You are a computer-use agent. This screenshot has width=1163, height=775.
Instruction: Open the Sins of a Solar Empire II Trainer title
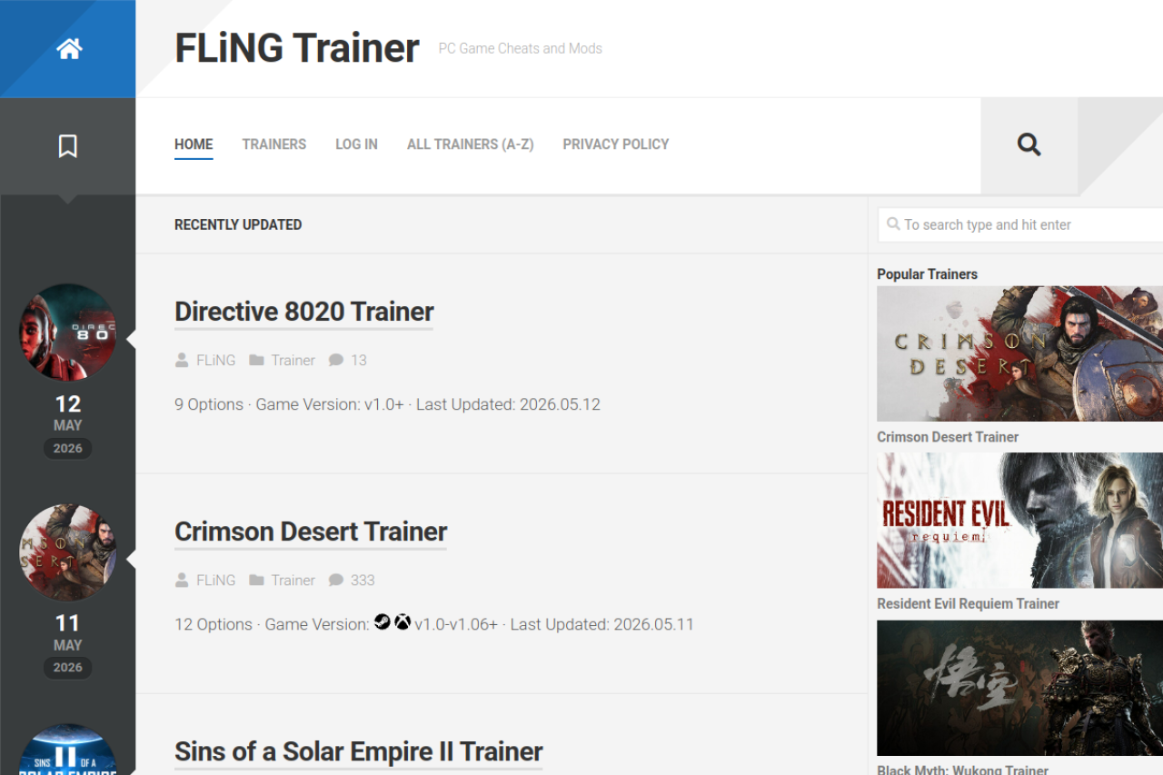point(359,751)
